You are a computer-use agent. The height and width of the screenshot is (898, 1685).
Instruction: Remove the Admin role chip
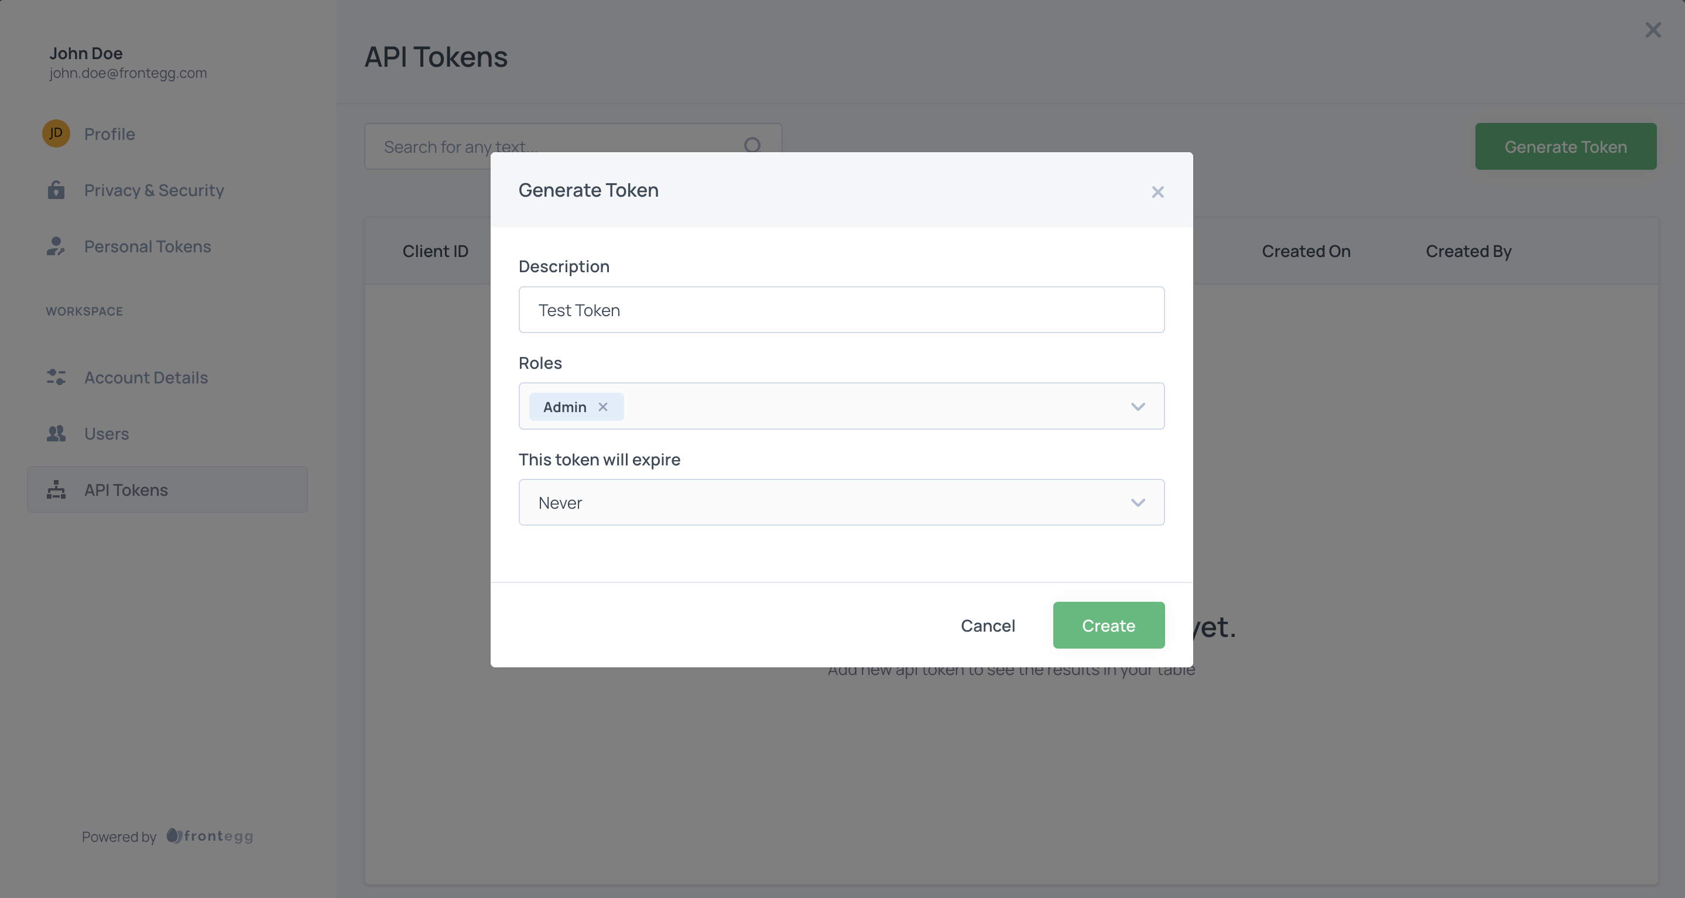click(x=603, y=407)
